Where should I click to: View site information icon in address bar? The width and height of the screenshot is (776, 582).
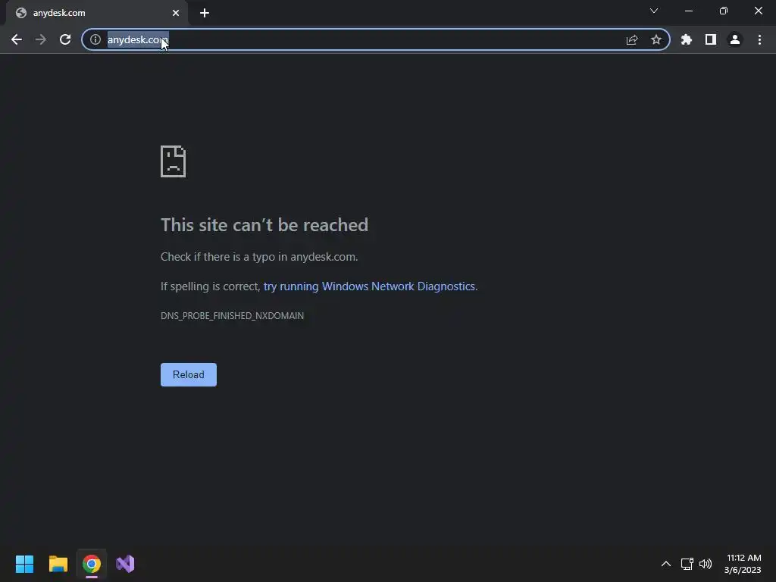pos(95,39)
